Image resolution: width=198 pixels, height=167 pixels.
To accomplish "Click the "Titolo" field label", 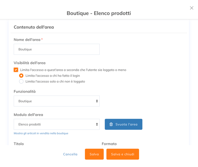I will click(x=19, y=144).
